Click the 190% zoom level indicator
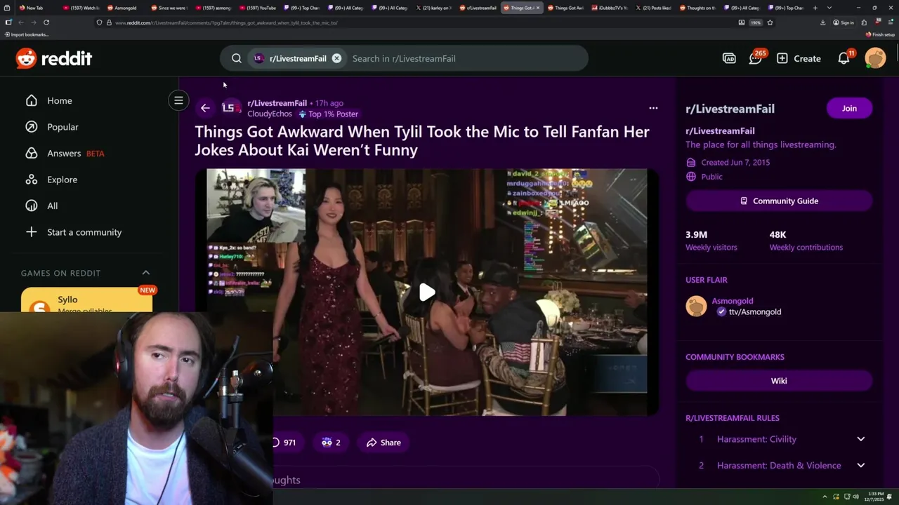The image size is (899, 505). [756, 22]
